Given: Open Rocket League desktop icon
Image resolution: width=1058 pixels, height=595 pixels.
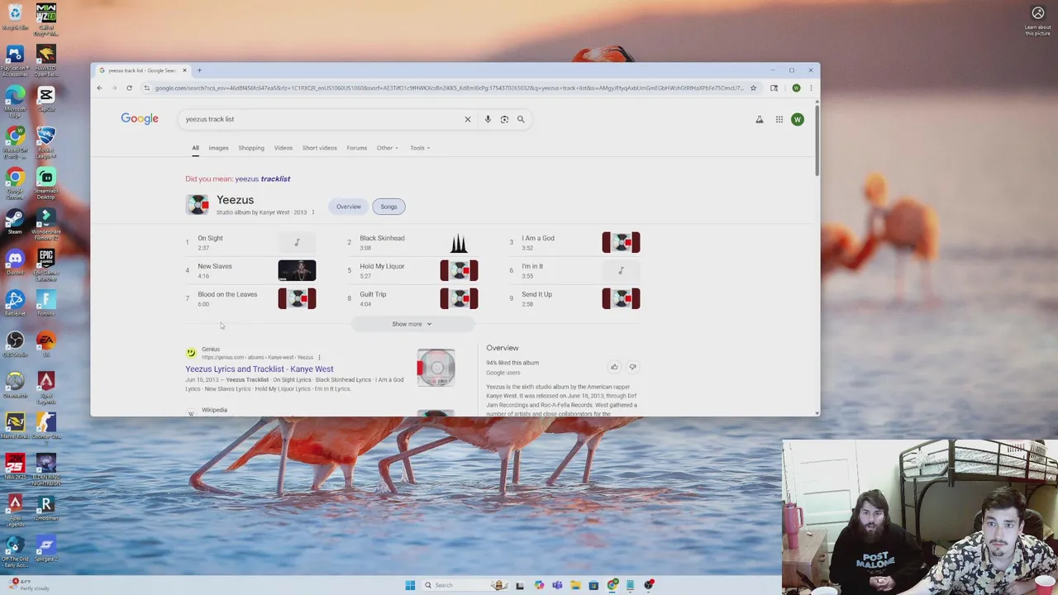Looking at the screenshot, I should (45, 142).
